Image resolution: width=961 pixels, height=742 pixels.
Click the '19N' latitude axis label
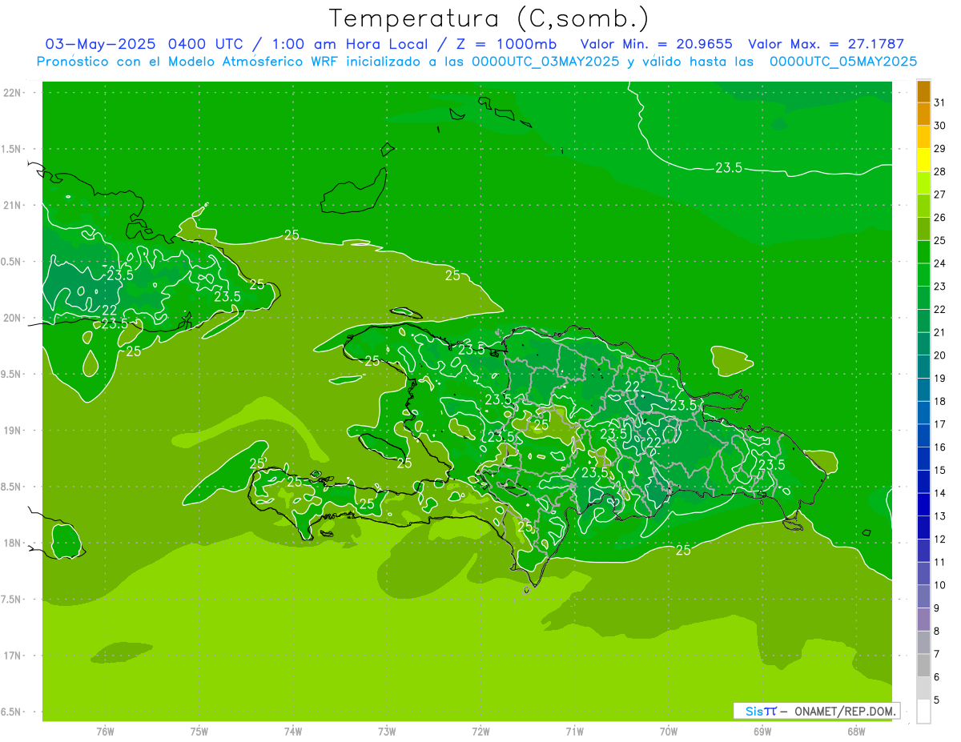tap(13, 431)
